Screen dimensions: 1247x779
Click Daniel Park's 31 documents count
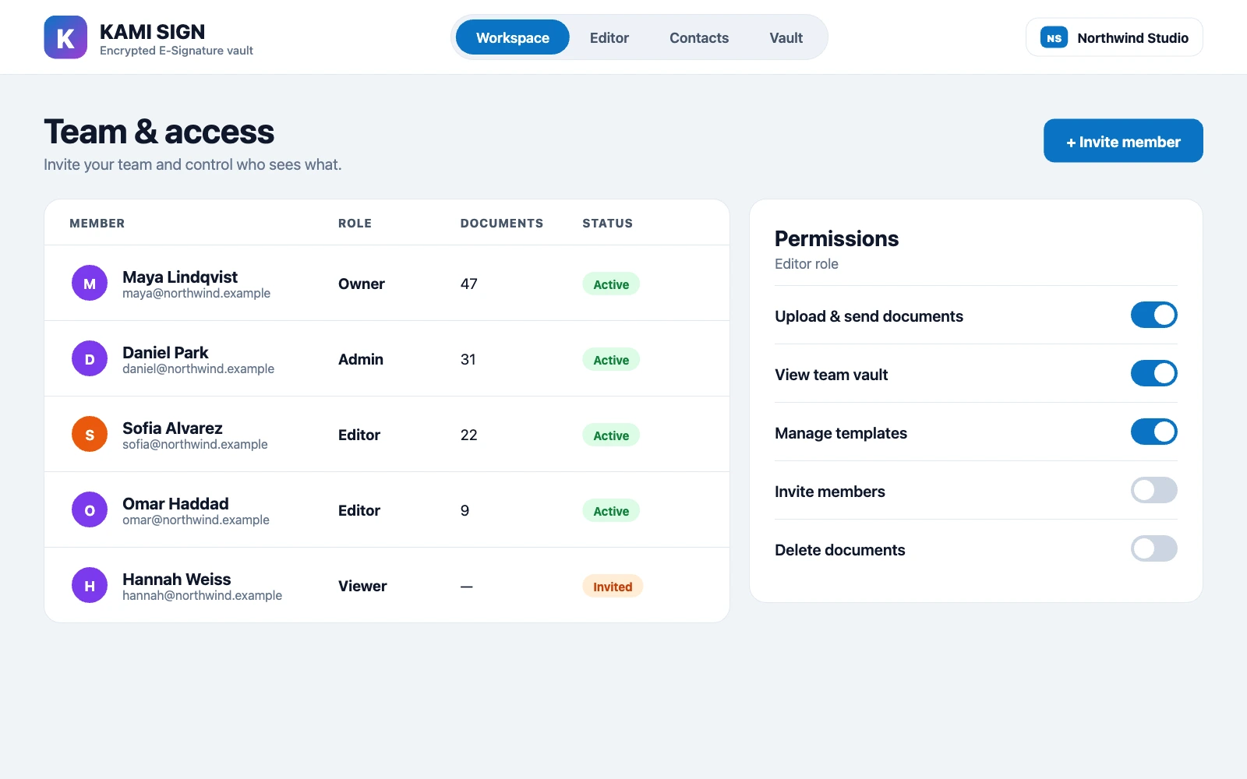[468, 359]
